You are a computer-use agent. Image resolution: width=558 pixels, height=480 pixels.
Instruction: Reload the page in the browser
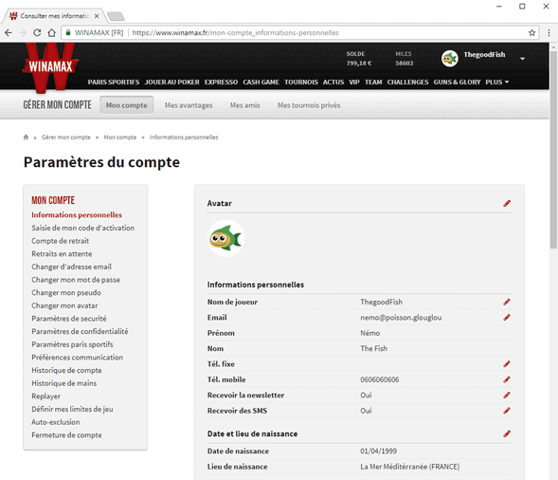(x=37, y=33)
